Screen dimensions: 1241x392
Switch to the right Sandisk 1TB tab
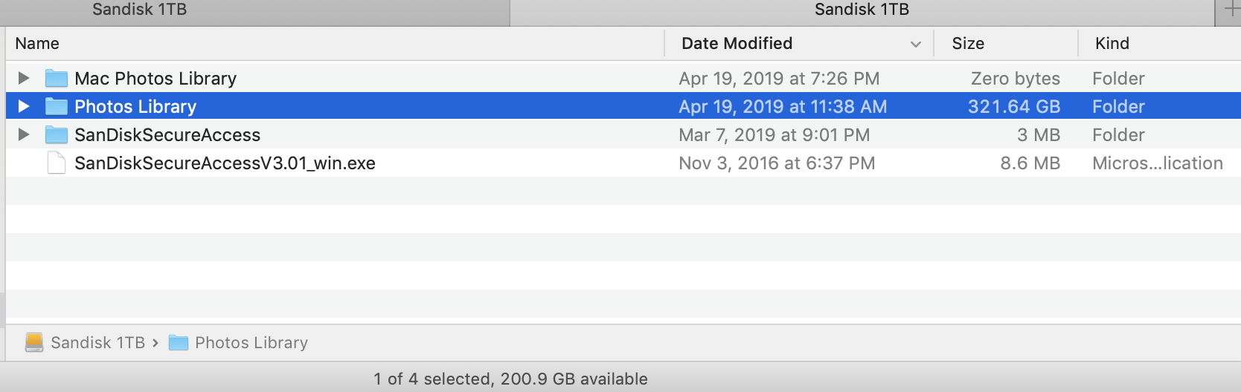point(862,10)
